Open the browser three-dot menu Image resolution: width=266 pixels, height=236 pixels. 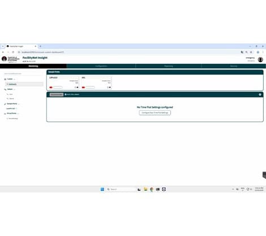pos(263,52)
